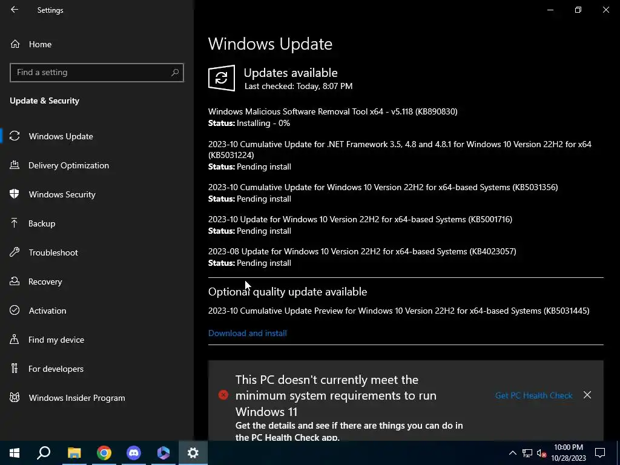Click the muted volume icon in tray
Viewport: 620px width, 465px height.
[x=542, y=453]
